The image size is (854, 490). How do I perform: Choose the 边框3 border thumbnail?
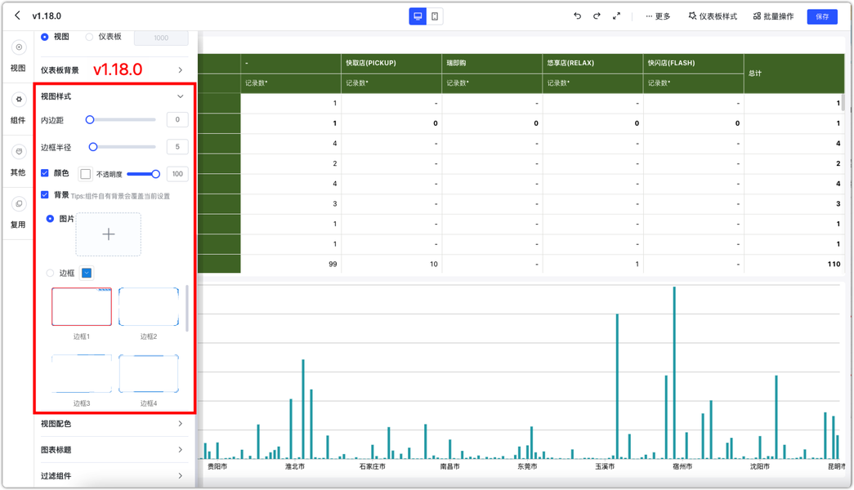coord(82,374)
